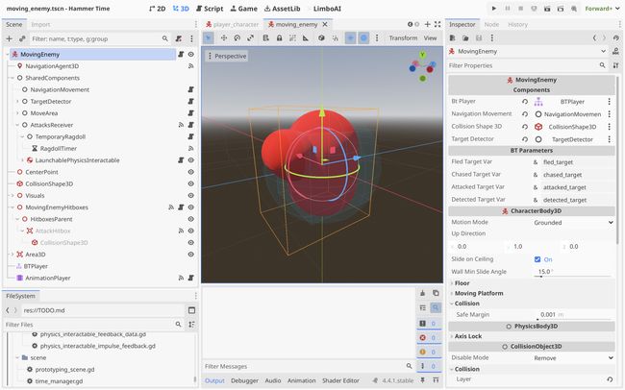Toggle the error messages filter in Output

click(x=429, y=338)
